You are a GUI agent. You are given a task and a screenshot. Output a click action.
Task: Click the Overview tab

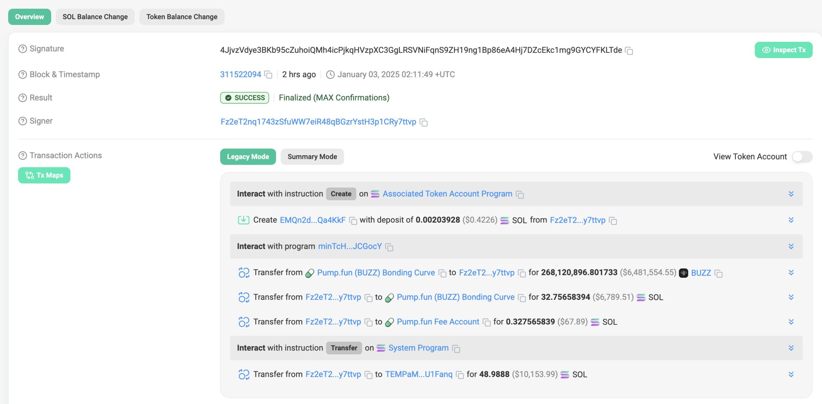(29, 17)
